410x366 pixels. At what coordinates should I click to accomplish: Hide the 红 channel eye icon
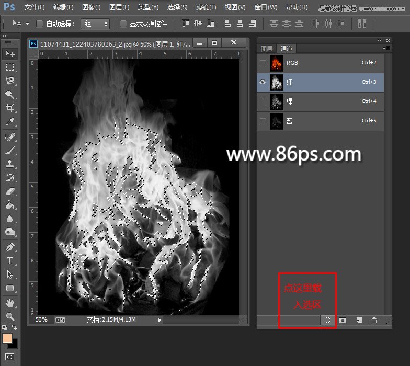click(263, 82)
